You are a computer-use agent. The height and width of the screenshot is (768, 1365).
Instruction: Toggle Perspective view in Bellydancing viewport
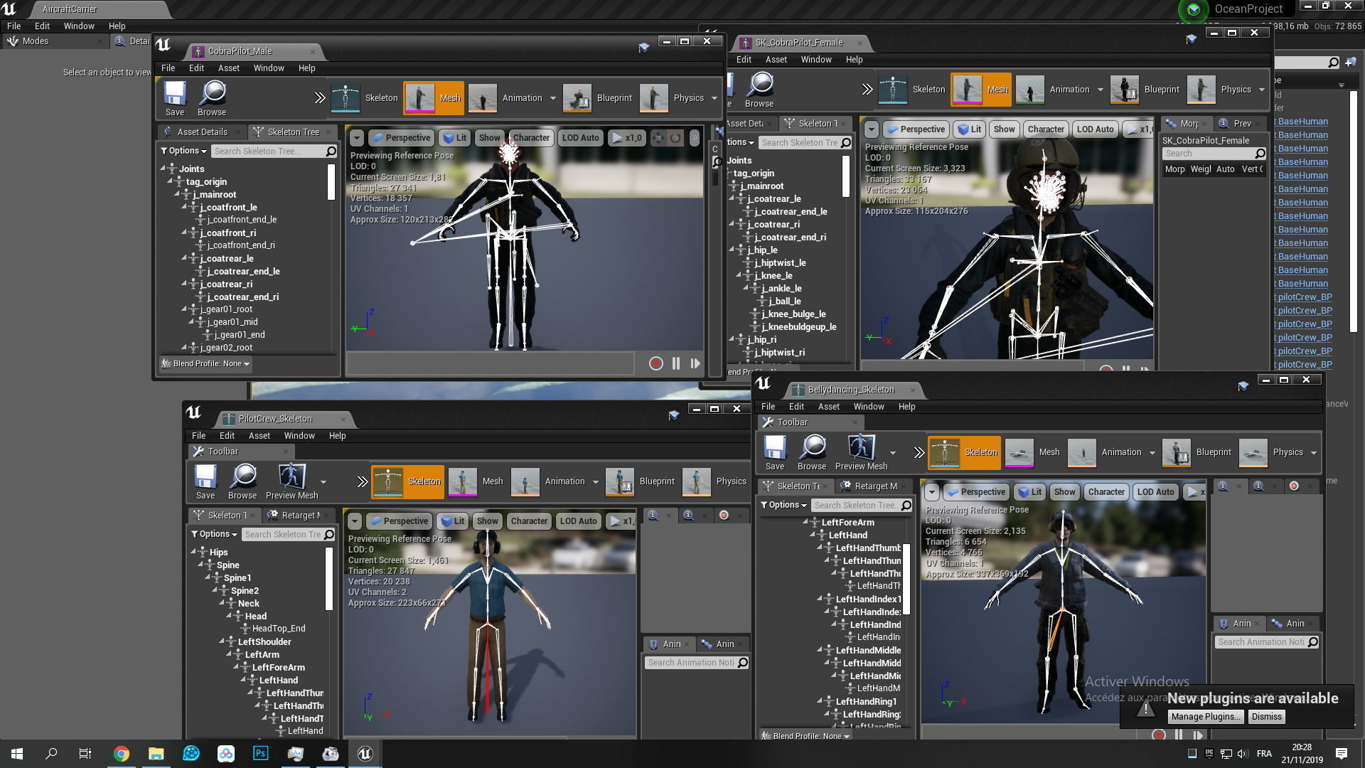coord(975,492)
